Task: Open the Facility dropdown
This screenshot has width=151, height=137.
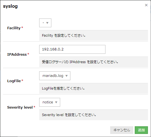Action: [45, 23]
